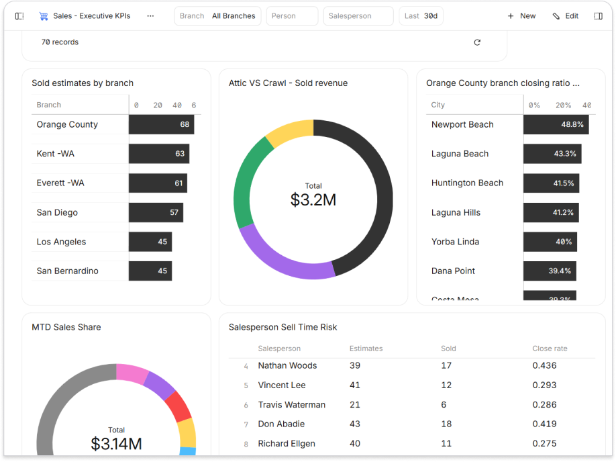Open the Salesperson filter dropdown

(x=358, y=15)
